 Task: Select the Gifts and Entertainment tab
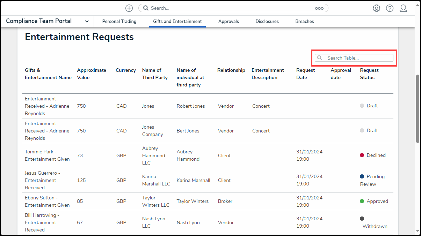coord(177,21)
